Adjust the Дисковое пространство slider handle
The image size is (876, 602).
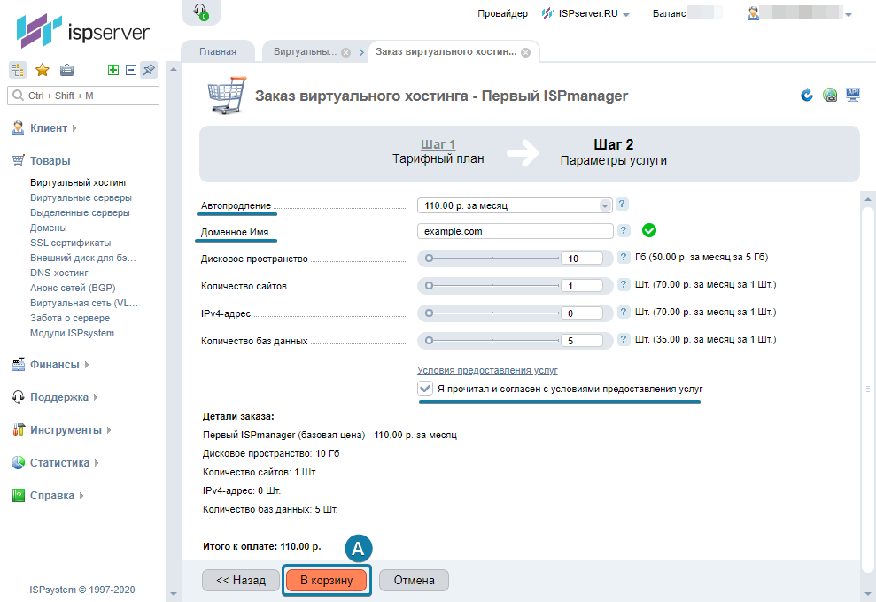[429, 258]
